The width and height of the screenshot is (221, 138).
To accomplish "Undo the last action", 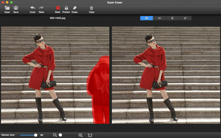I will pos(32,8).
